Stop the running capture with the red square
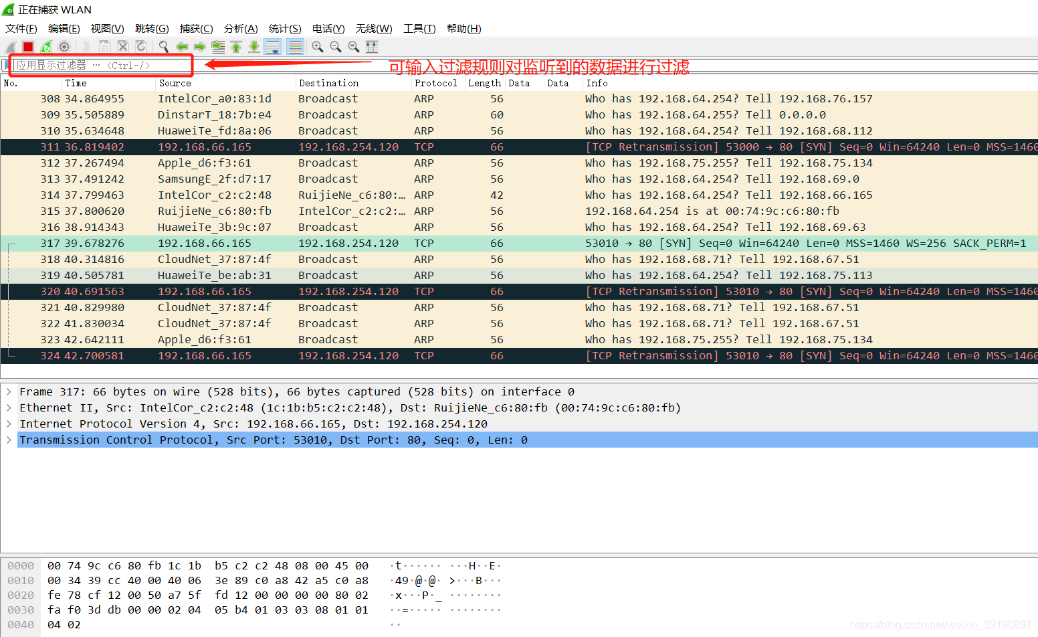The height and width of the screenshot is (637, 1038). [28, 47]
